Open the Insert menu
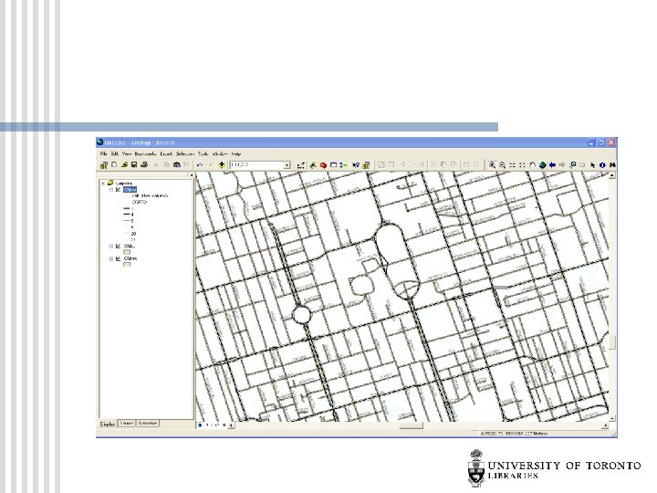 click(166, 154)
